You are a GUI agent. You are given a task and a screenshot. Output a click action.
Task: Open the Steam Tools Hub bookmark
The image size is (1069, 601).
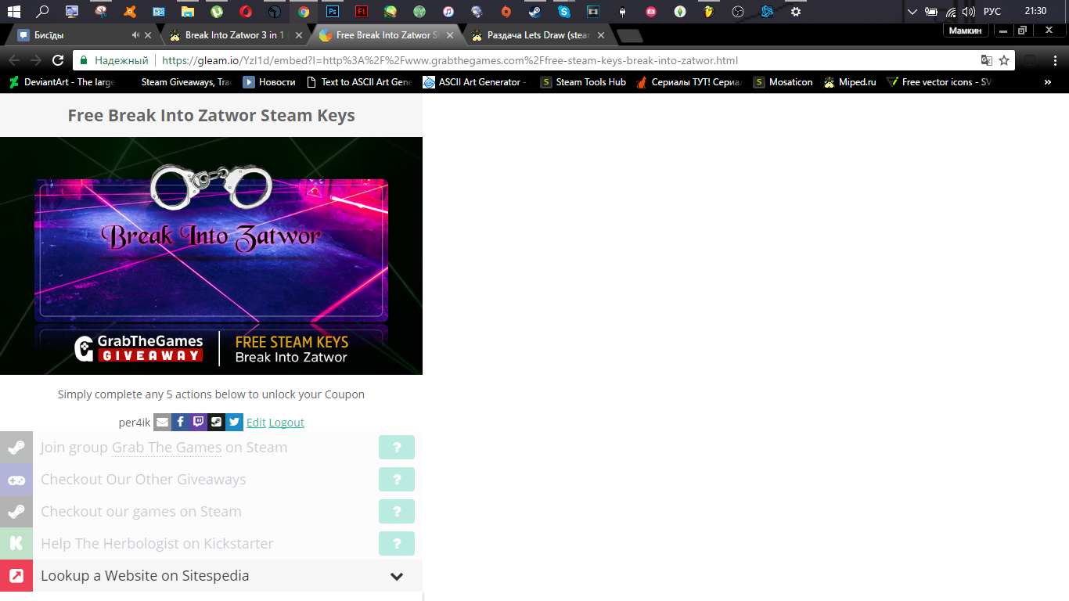(x=583, y=82)
